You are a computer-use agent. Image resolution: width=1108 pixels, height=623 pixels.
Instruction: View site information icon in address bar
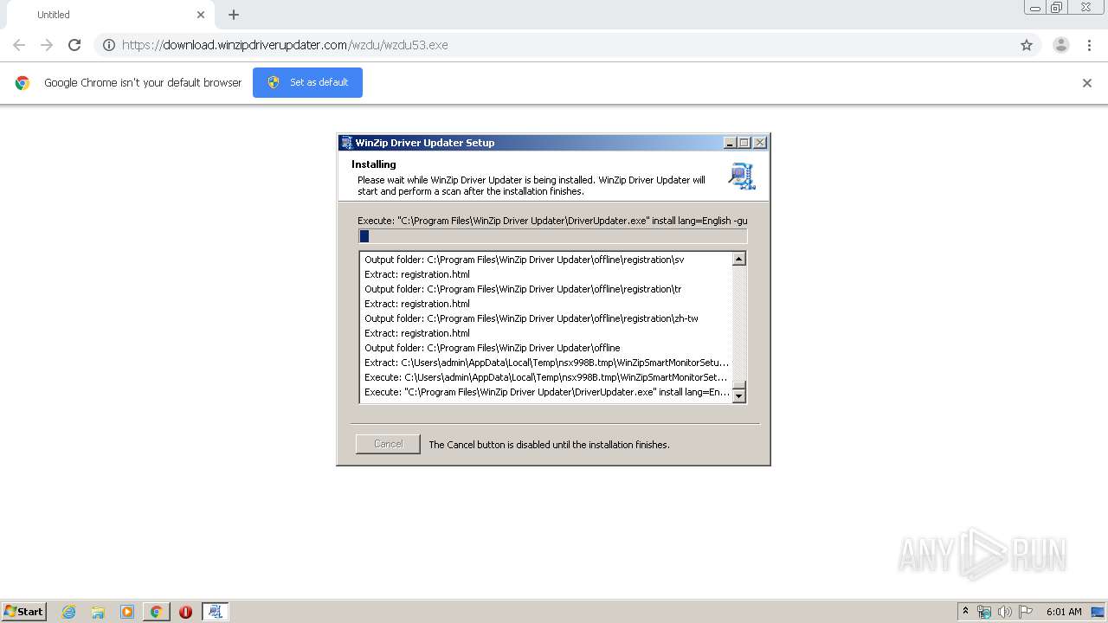coord(109,45)
